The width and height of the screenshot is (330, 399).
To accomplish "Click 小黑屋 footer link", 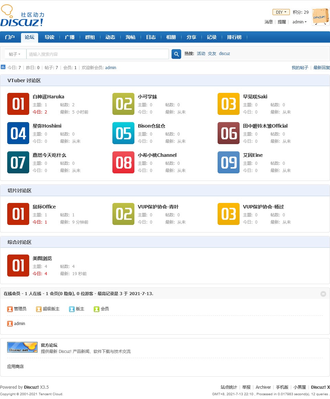I will pos(300,387).
